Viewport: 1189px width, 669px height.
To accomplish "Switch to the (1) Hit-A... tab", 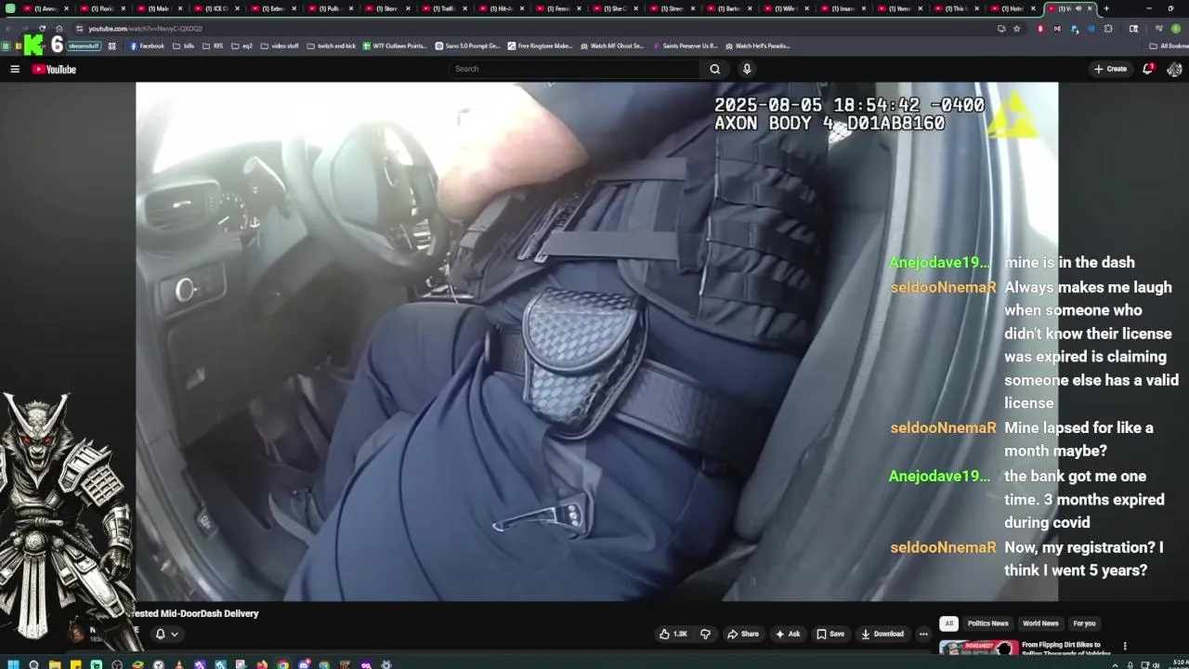I will click(x=502, y=8).
